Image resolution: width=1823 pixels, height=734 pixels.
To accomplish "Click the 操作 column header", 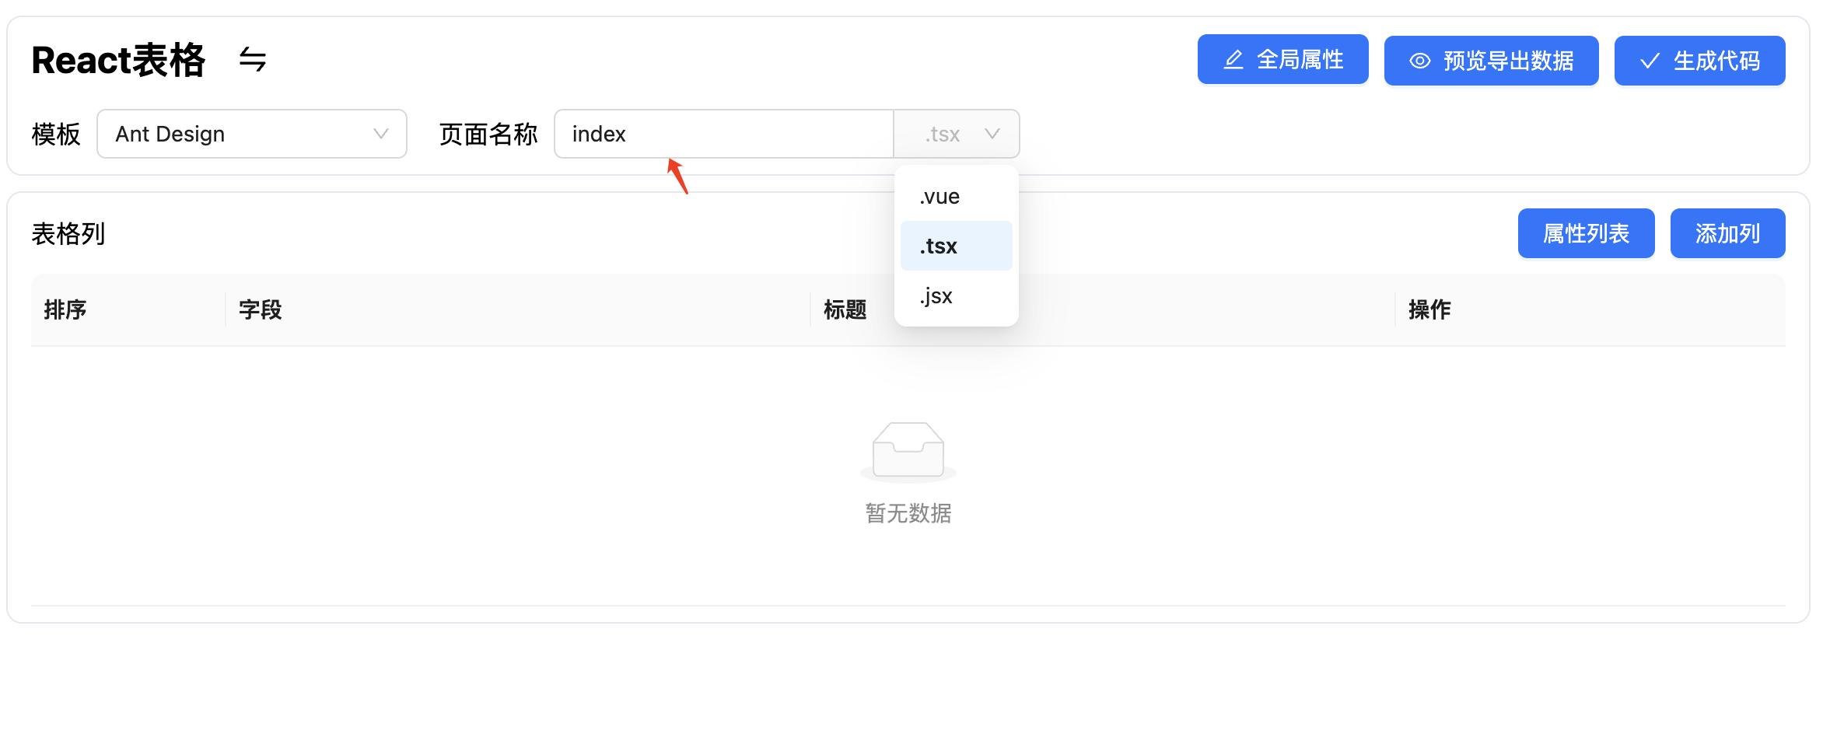I will point(1429,309).
